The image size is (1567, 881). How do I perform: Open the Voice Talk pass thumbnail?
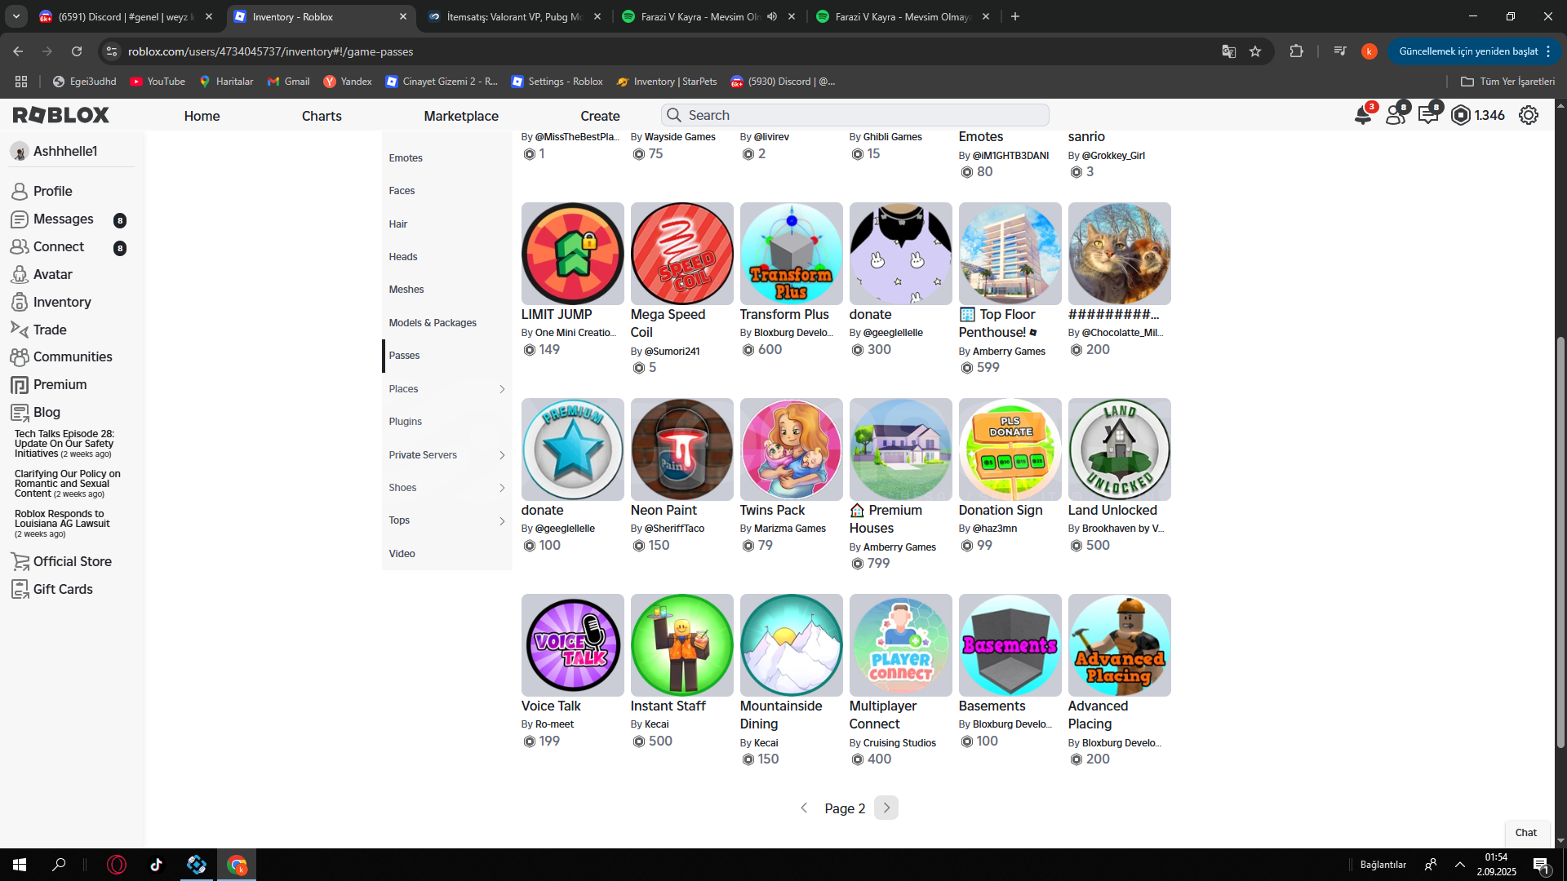point(572,645)
